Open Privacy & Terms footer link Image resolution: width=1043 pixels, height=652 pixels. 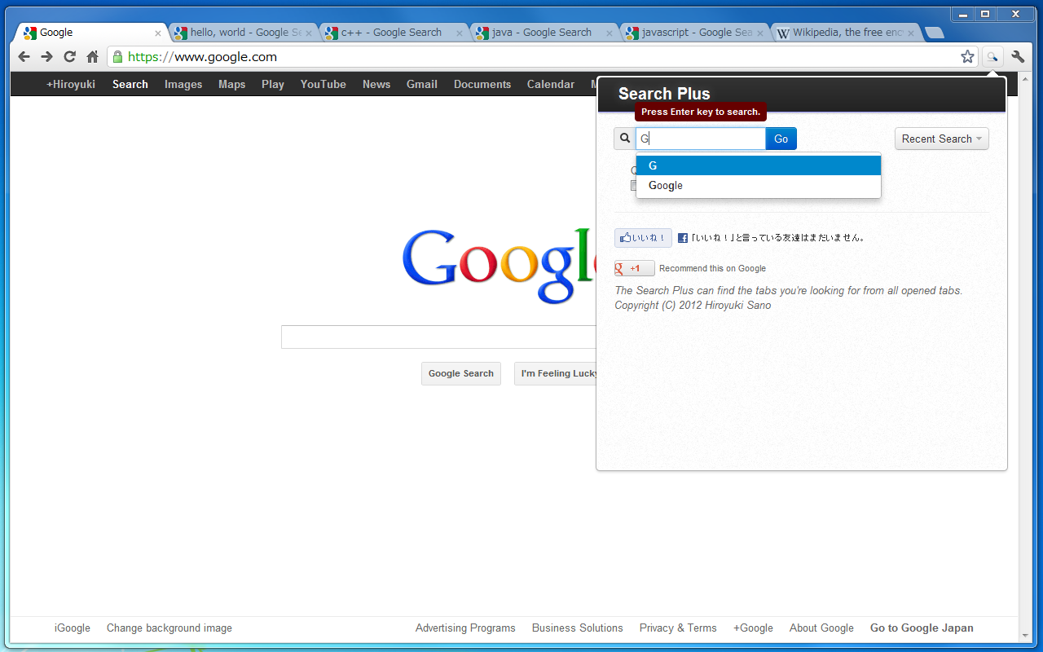pyautogui.click(x=678, y=628)
